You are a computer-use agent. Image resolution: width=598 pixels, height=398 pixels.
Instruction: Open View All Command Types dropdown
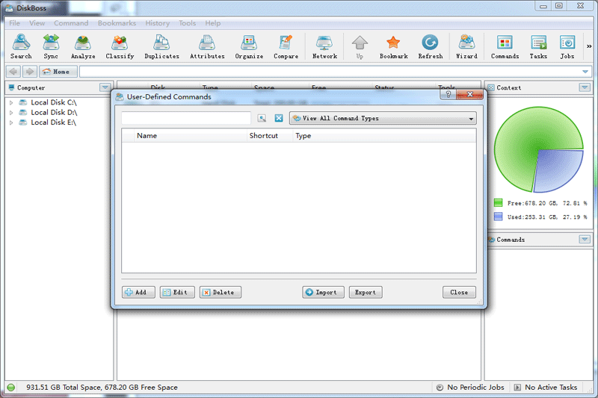point(383,118)
